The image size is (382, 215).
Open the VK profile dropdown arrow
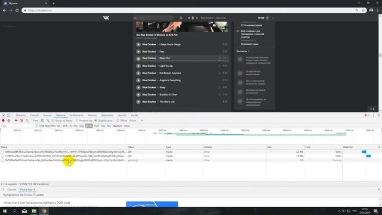[x=273, y=18]
